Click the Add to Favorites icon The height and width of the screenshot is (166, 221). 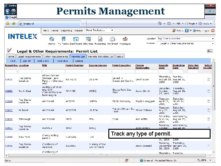(14, 23)
